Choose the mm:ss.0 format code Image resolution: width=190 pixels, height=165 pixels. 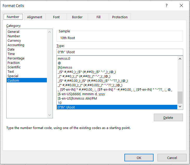[x=64, y=59]
